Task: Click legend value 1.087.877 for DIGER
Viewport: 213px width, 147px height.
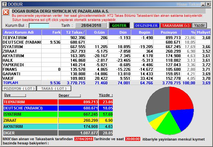Action: coord(89,133)
